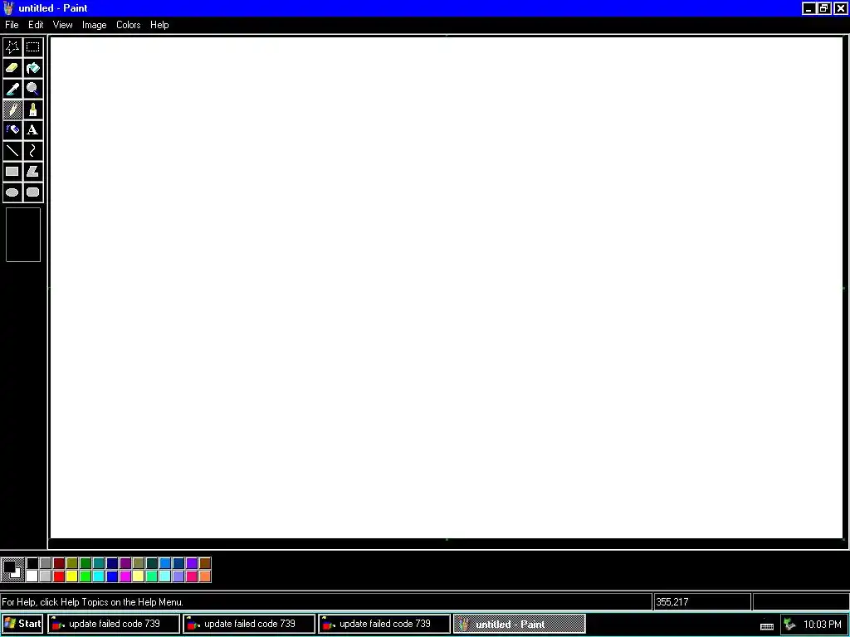Viewport: 850px width, 637px height.
Task: Choose the bright yellow palette swatch
Action: pyautogui.click(x=72, y=576)
